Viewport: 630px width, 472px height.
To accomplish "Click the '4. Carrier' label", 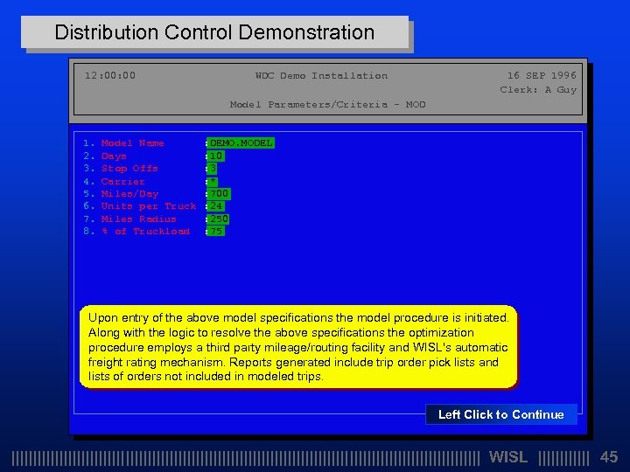I will [114, 182].
